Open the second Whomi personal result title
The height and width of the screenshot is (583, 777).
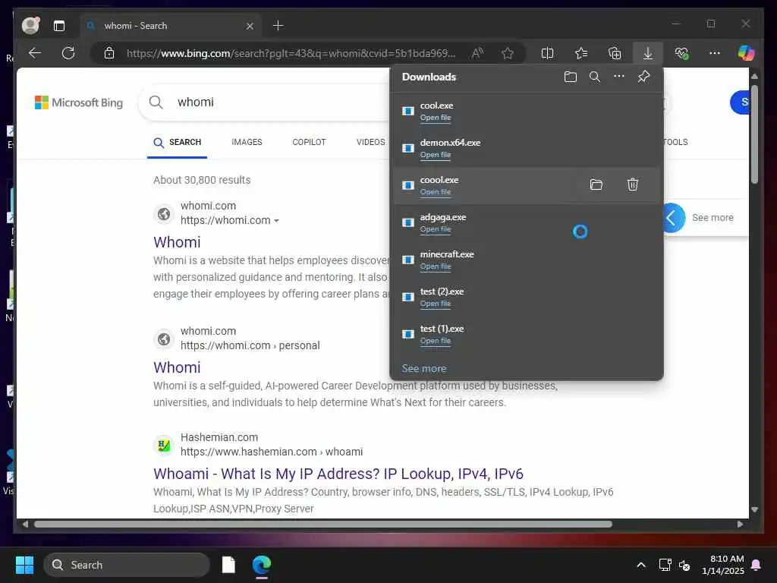[177, 367]
